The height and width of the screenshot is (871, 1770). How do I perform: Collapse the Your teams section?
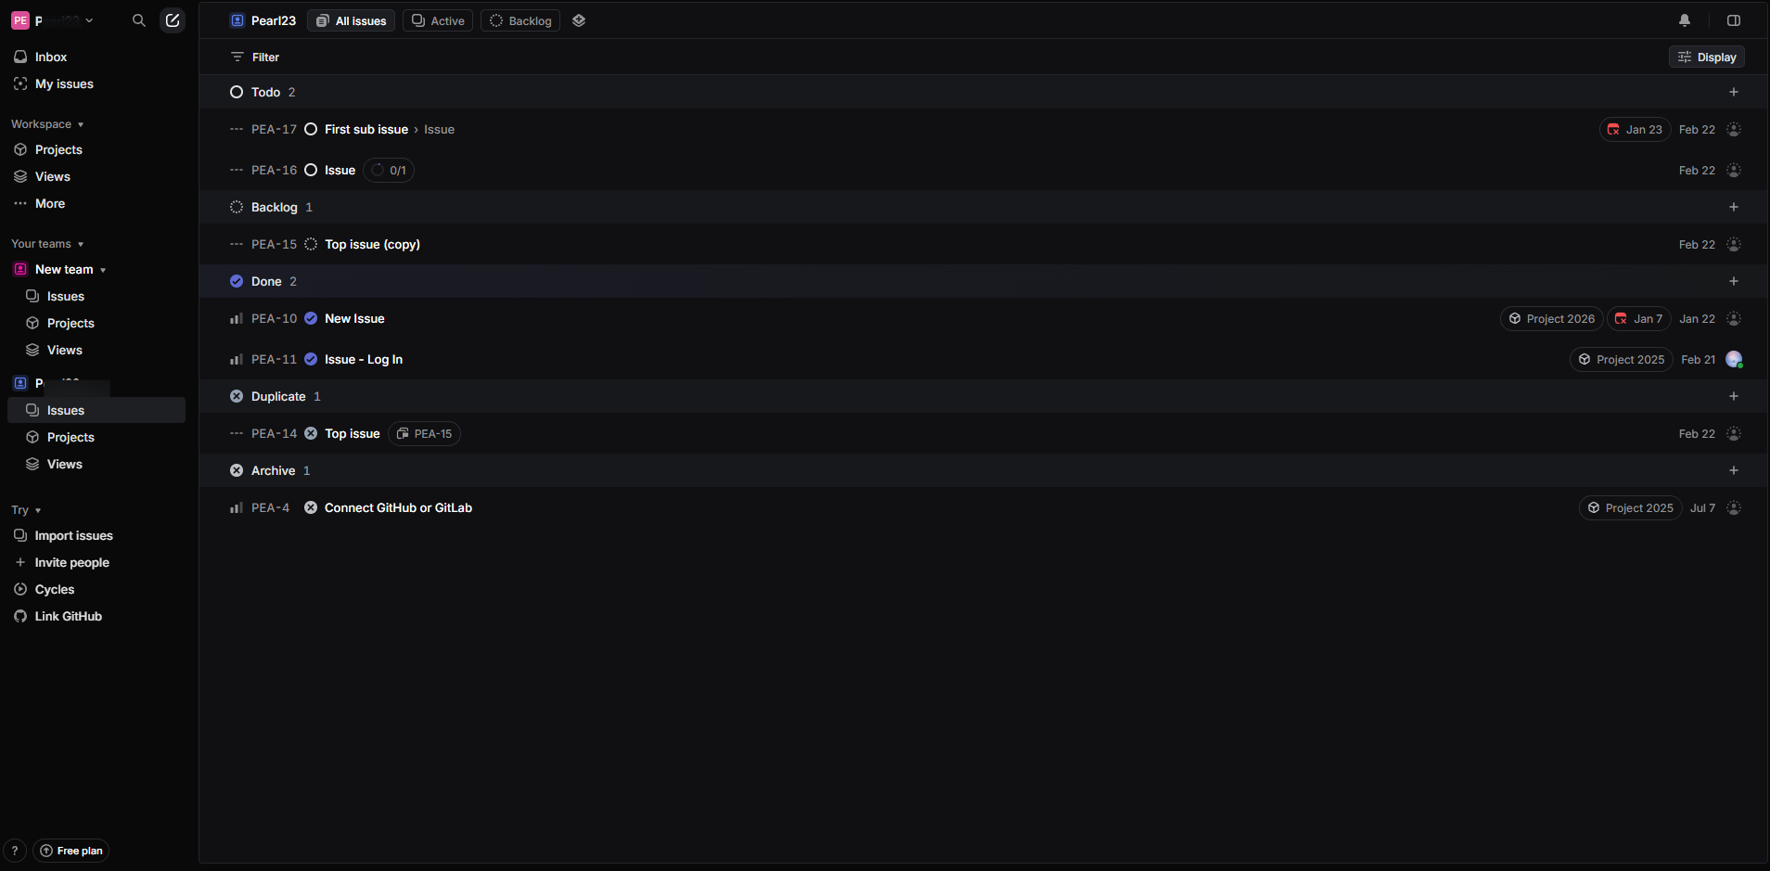[x=81, y=244]
